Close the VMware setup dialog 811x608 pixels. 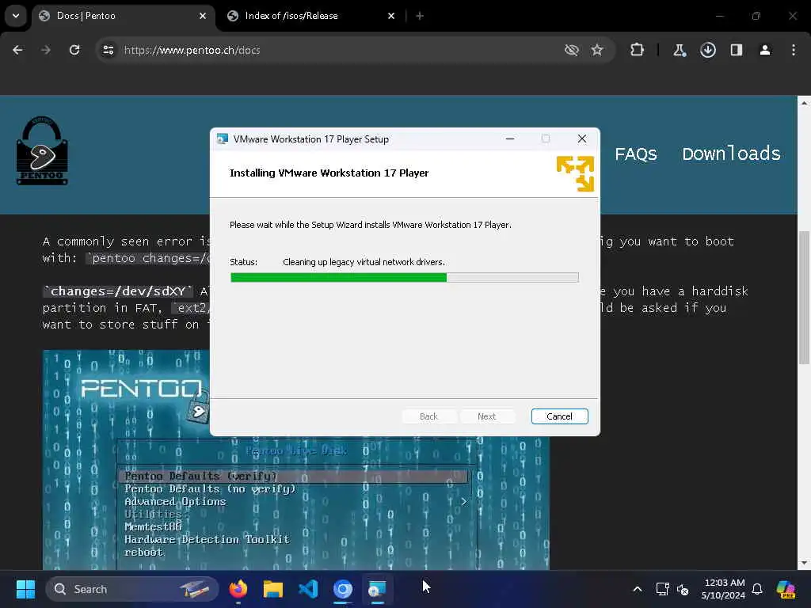[582, 139]
